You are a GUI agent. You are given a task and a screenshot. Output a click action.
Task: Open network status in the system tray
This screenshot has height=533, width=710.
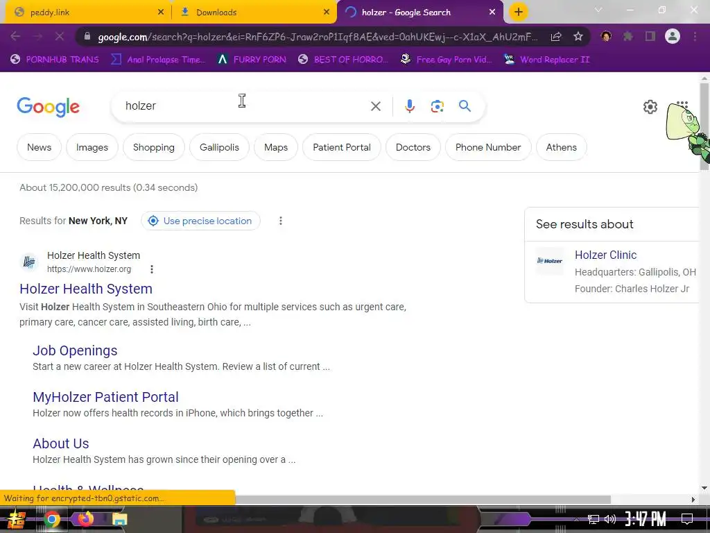point(594,519)
